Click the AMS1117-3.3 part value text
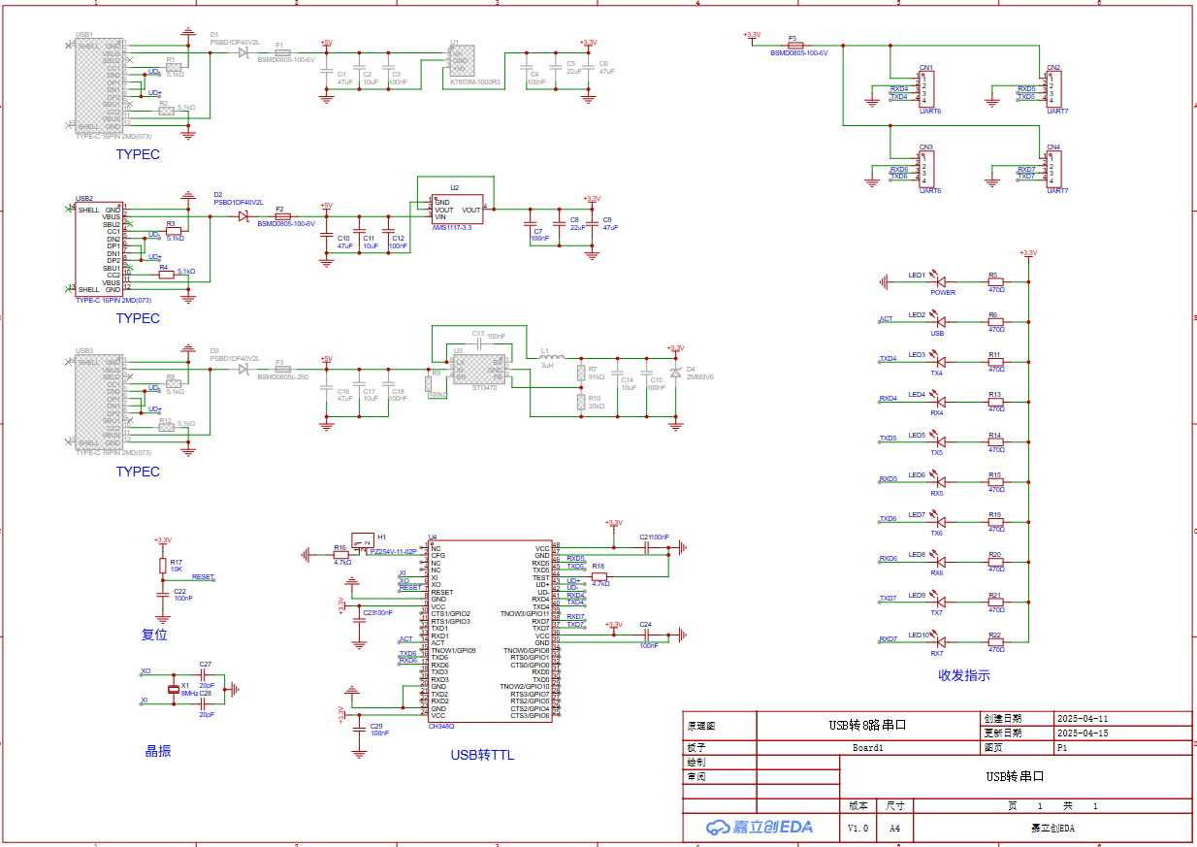 452,228
